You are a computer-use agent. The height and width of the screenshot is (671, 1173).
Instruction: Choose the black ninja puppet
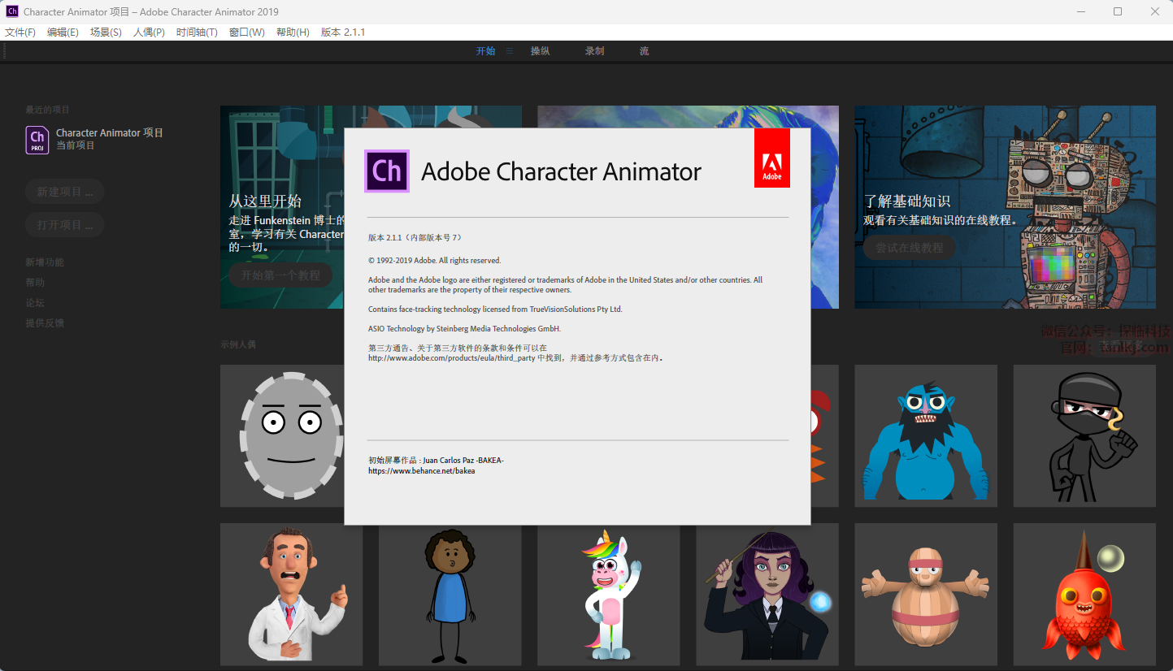point(1084,435)
